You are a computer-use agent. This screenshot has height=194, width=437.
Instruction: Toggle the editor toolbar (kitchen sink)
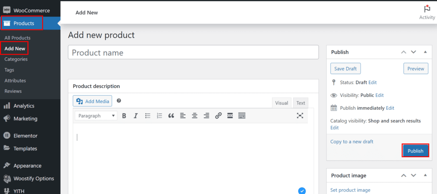[242, 116]
